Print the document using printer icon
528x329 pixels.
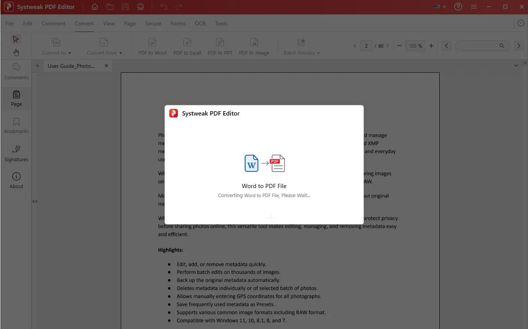(140, 7)
